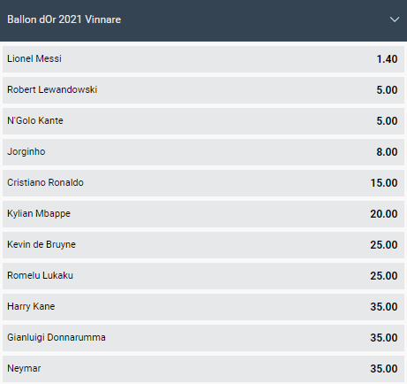This screenshot has height=384, width=407.
Task: Pick odds 35.00 for Gianluigi Donnarumma
Action: (x=384, y=338)
